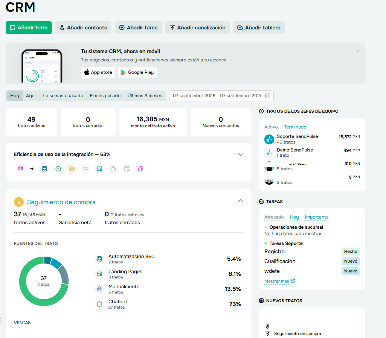Click the gray wallet integration icon
Viewport: 386px width, 338px height.
click(113, 169)
